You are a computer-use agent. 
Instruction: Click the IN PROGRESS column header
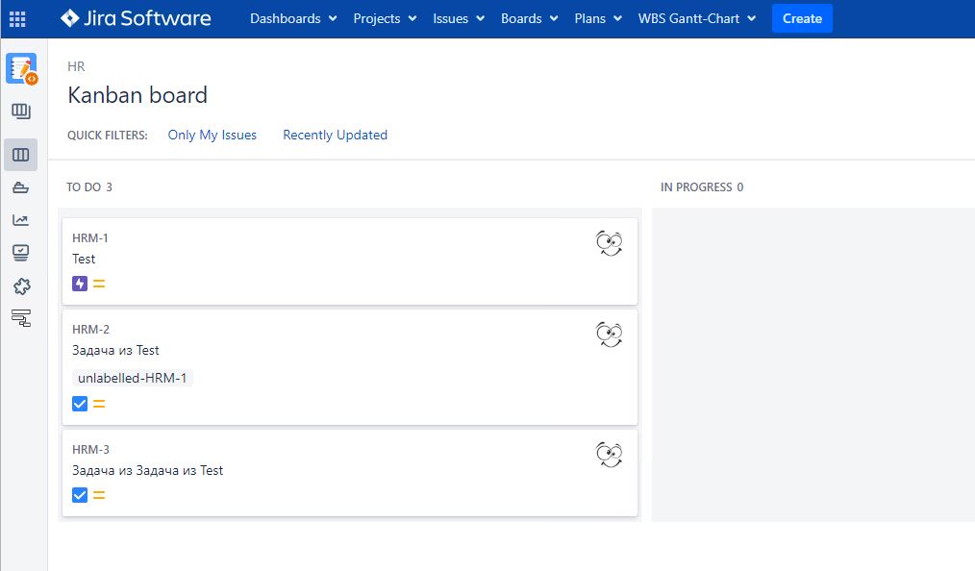pyautogui.click(x=702, y=187)
